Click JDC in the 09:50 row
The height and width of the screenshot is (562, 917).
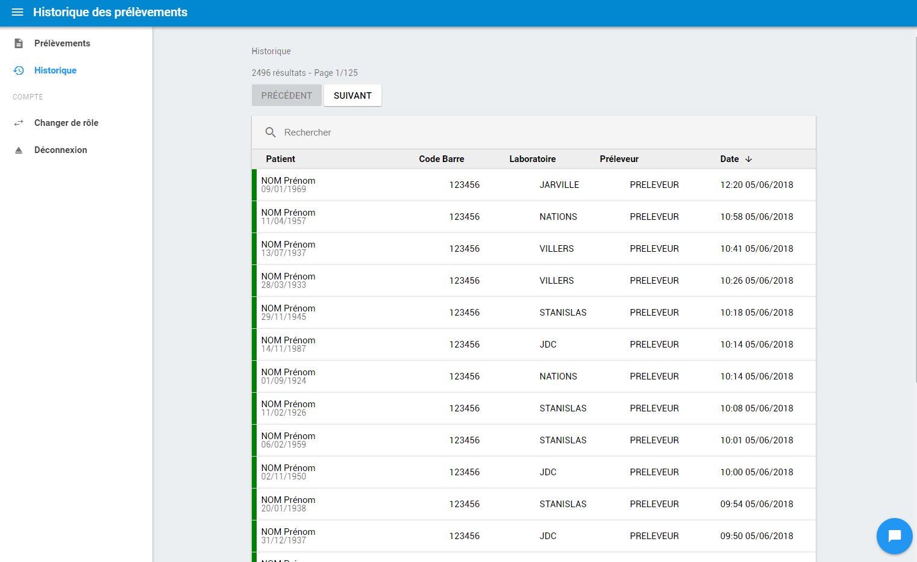[x=548, y=536]
